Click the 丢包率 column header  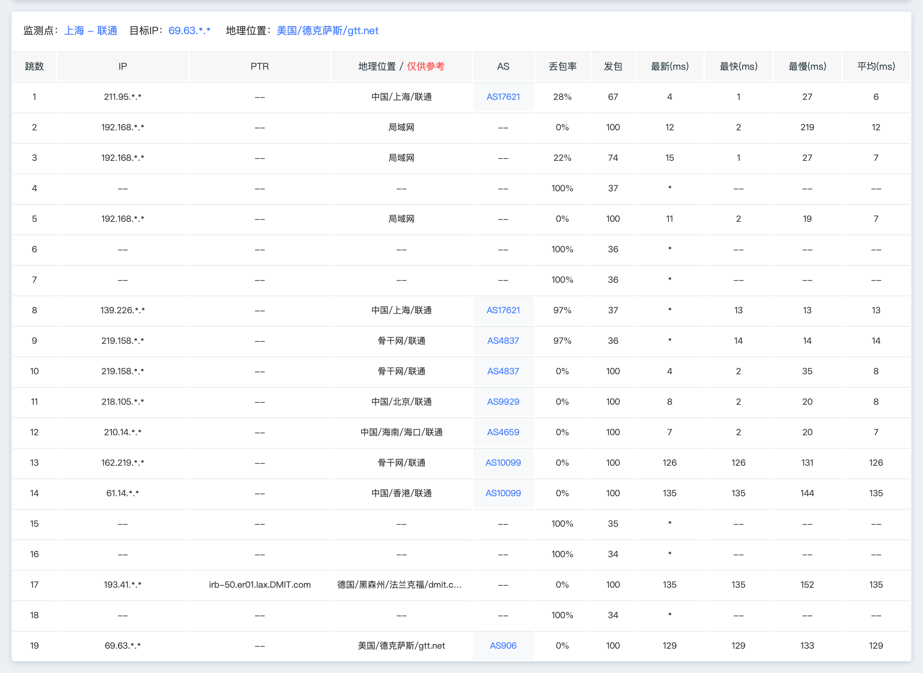pyautogui.click(x=563, y=66)
